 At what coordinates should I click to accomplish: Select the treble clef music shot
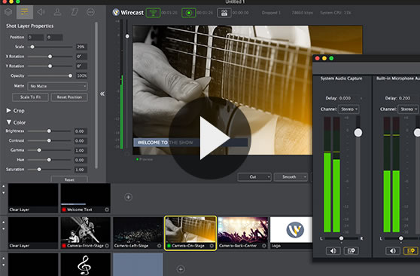(x=86, y=265)
